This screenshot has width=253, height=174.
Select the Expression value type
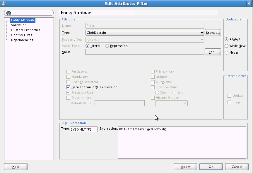pos(107,46)
